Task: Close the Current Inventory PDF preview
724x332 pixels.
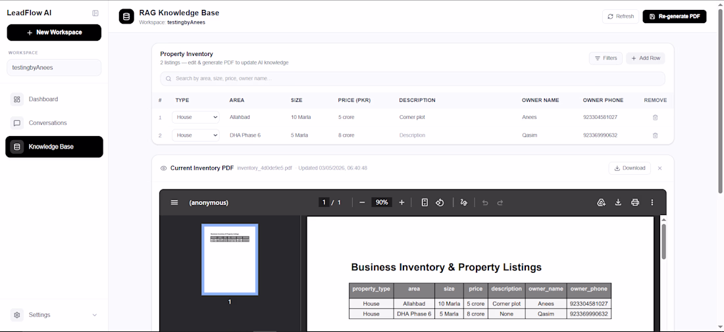Action: (659, 168)
